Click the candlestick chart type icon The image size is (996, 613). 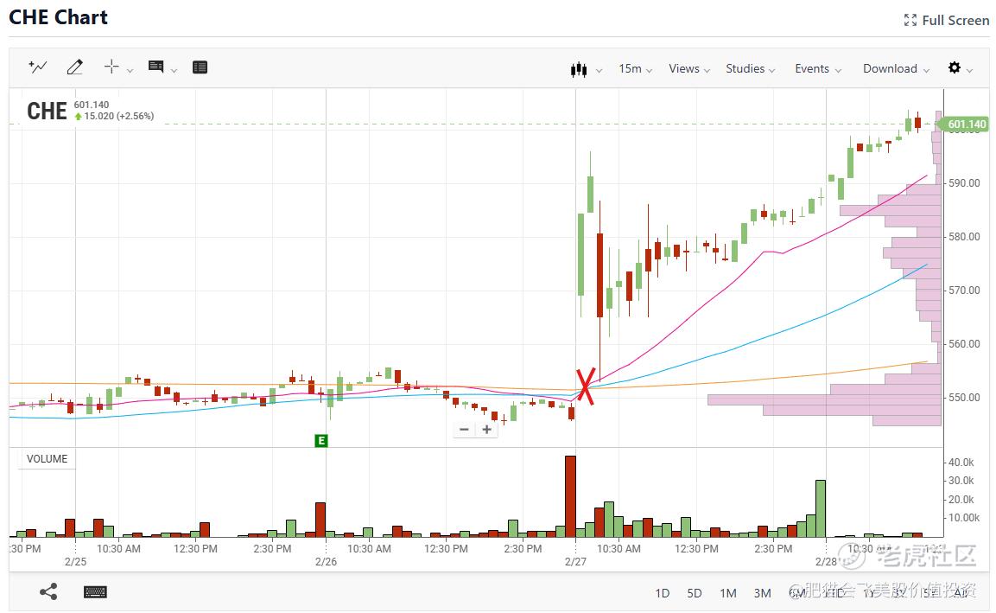point(579,69)
